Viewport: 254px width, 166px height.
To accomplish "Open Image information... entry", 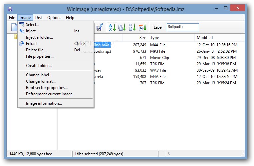I will pyautogui.click(x=56, y=103).
